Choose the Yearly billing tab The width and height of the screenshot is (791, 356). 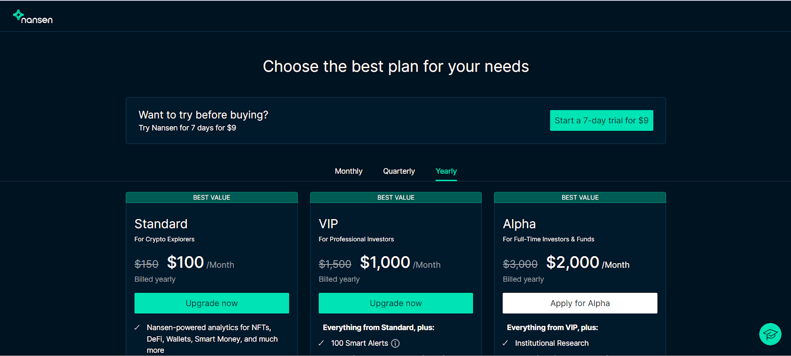click(446, 171)
